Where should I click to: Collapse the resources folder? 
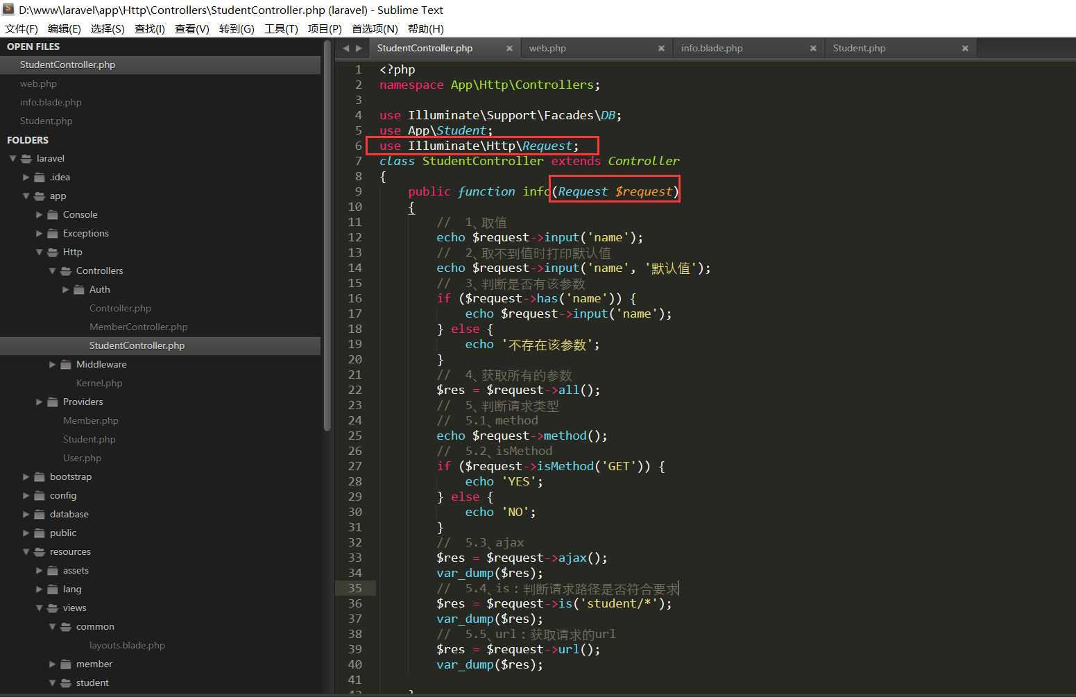(26, 551)
